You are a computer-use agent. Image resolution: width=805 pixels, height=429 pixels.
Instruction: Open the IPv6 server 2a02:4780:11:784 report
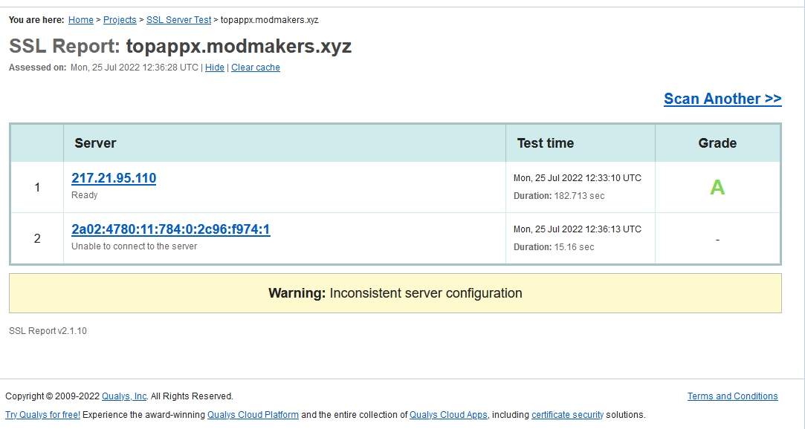point(169,230)
